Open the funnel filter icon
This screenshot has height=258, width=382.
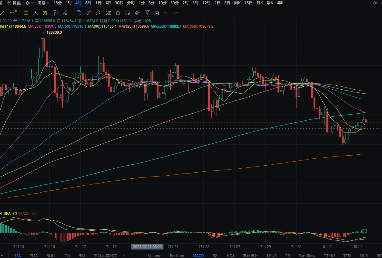147,13
